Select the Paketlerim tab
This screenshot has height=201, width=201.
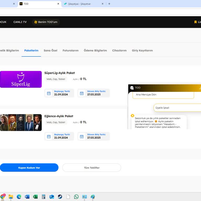31,51
